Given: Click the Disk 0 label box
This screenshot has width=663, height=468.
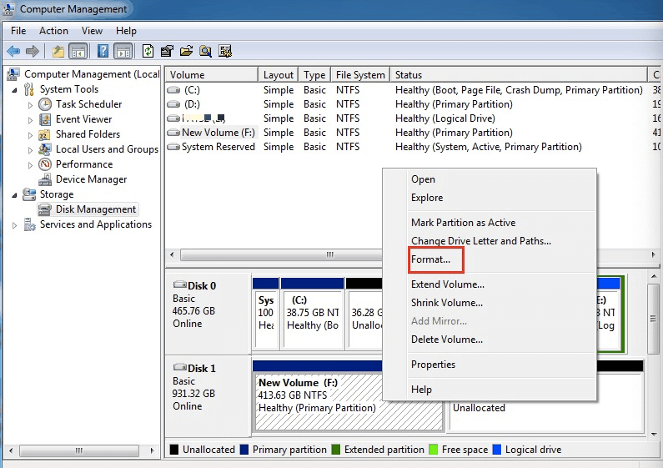Looking at the screenshot, I should pyautogui.click(x=208, y=314).
